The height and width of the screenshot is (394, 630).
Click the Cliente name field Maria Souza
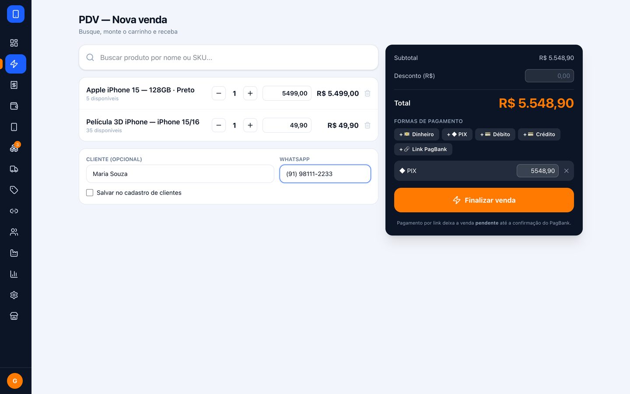pyautogui.click(x=180, y=174)
